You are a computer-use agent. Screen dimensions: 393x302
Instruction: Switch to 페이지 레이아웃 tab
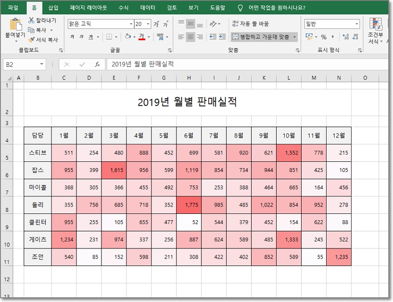(88, 8)
